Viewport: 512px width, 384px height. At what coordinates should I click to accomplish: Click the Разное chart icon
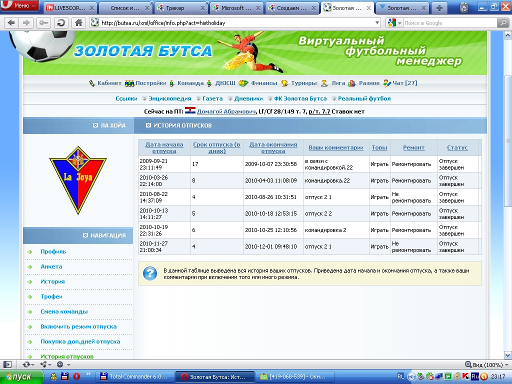(x=352, y=83)
